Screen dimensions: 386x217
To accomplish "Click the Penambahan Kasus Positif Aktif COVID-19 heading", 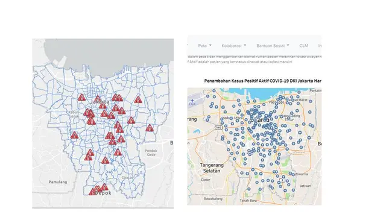I will (263, 81).
